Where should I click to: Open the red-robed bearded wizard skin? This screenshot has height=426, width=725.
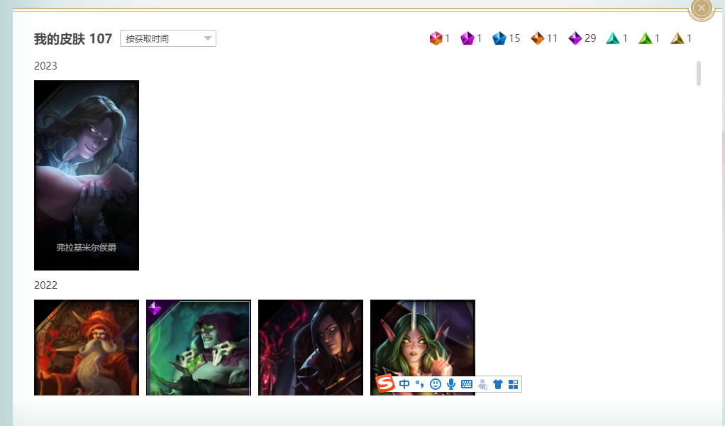point(87,347)
